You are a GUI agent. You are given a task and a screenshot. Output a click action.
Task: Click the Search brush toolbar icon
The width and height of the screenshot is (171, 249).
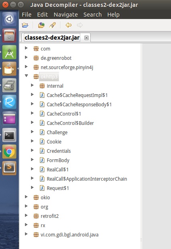pyautogui.click(x=52, y=25)
